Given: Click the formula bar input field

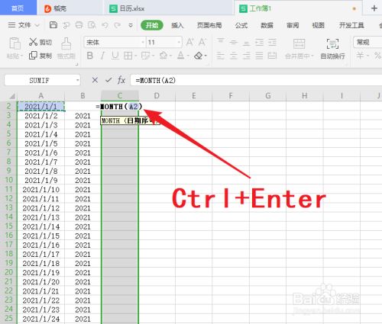Looking at the screenshot, I should pyautogui.click(x=256, y=80).
